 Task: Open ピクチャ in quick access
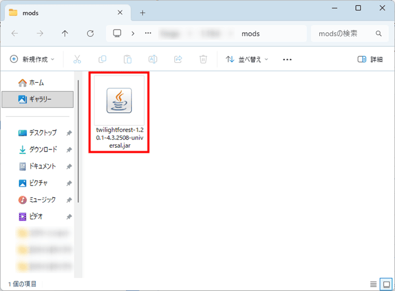pos(37,183)
